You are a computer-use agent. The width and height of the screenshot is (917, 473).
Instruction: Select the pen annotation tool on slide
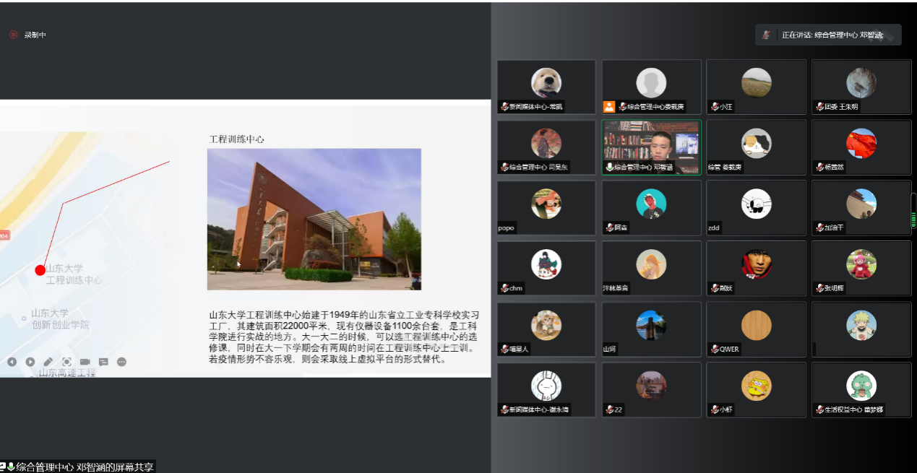tap(48, 362)
